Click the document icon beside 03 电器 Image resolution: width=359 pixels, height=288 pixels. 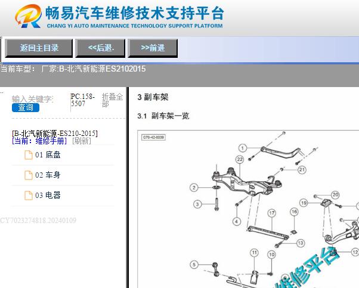pos(29,196)
